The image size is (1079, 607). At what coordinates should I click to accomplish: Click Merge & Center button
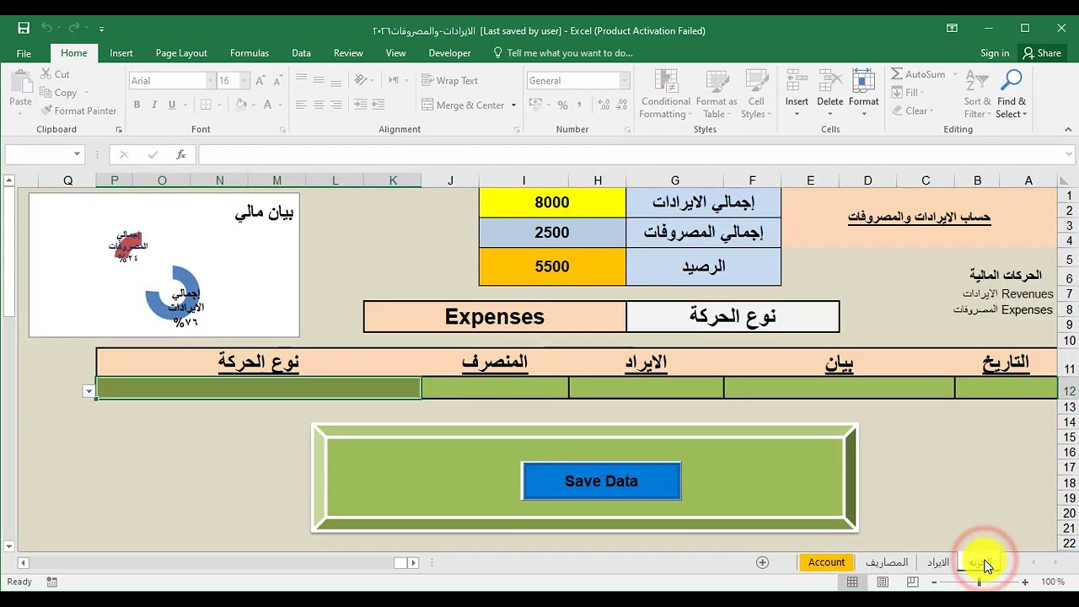coord(463,105)
